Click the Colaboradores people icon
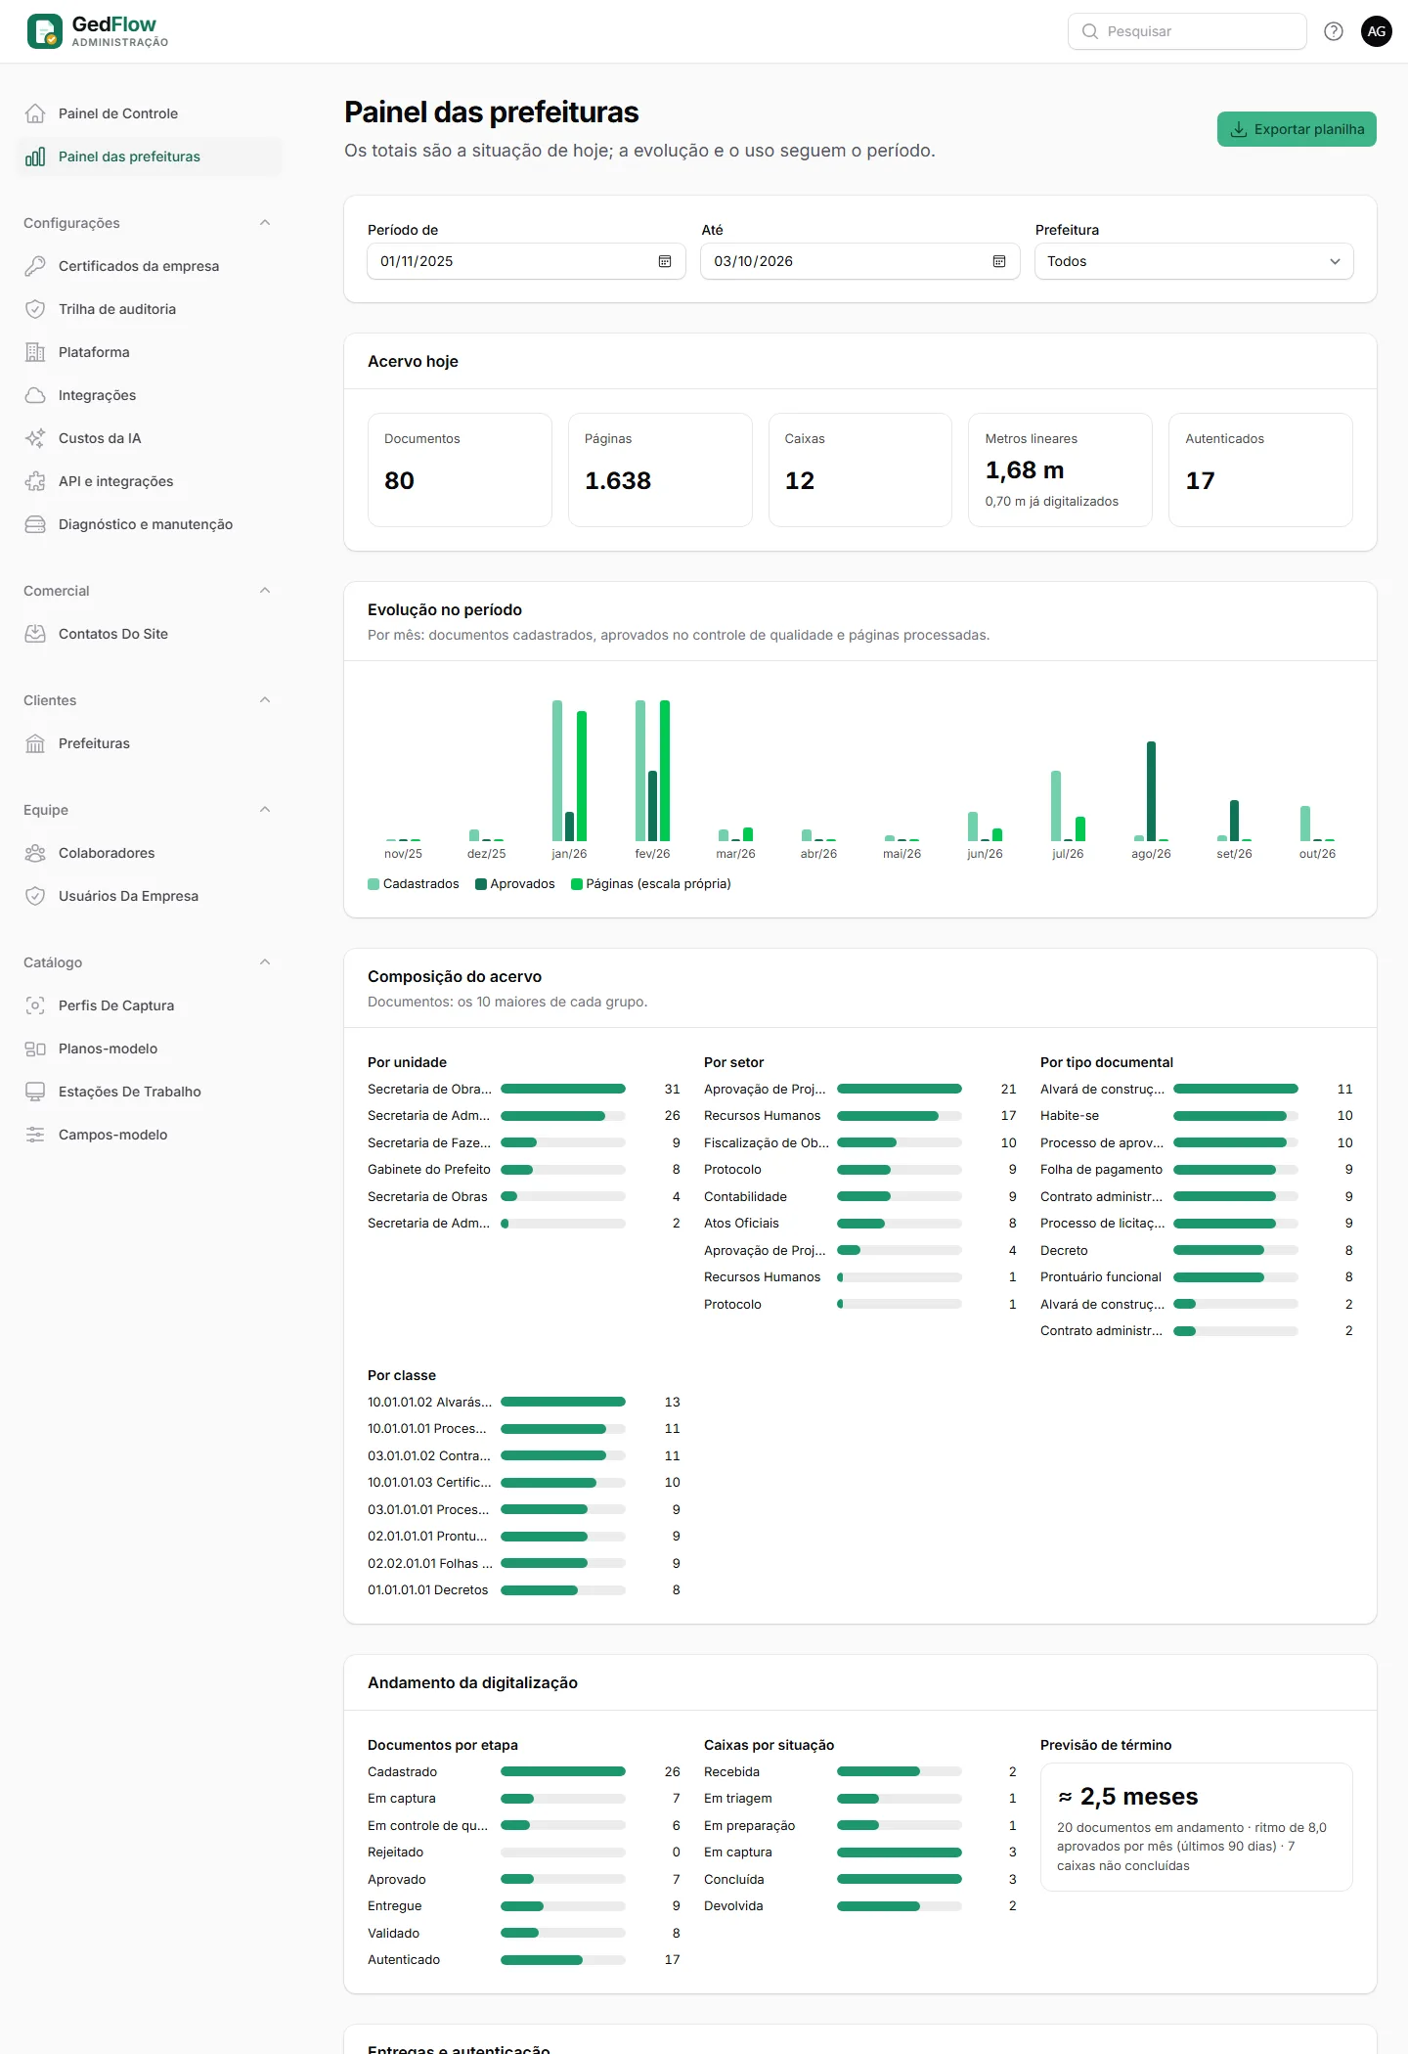This screenshot has width=1408, height=2054. (x=35, y=853)
